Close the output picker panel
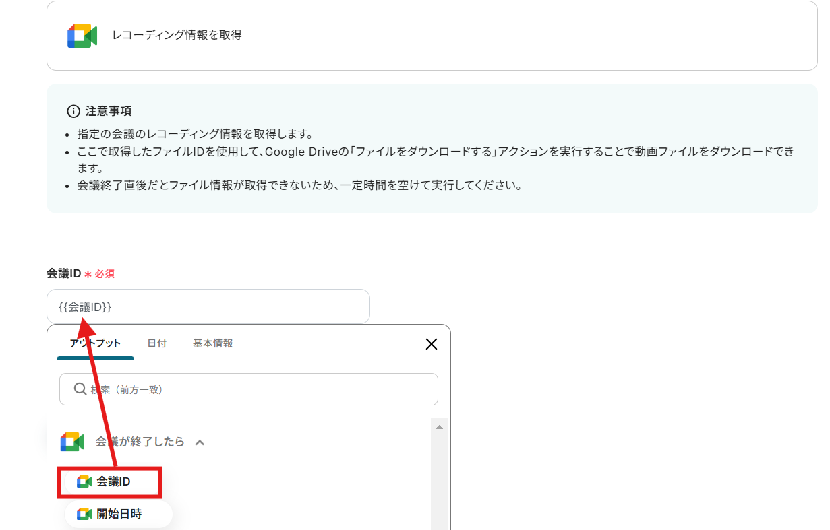This screenshot has height=530, width=830. (432, 344)
